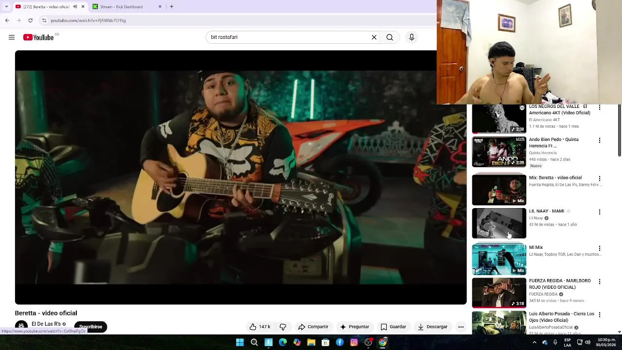Like the Beretta video
Image resolution: width=622 pixels, height=350 pixels.
tap(260, 327)
